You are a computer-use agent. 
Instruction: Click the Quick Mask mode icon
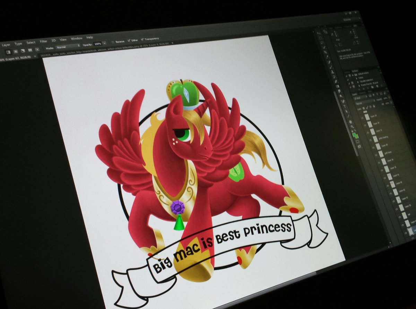[357, 141]
